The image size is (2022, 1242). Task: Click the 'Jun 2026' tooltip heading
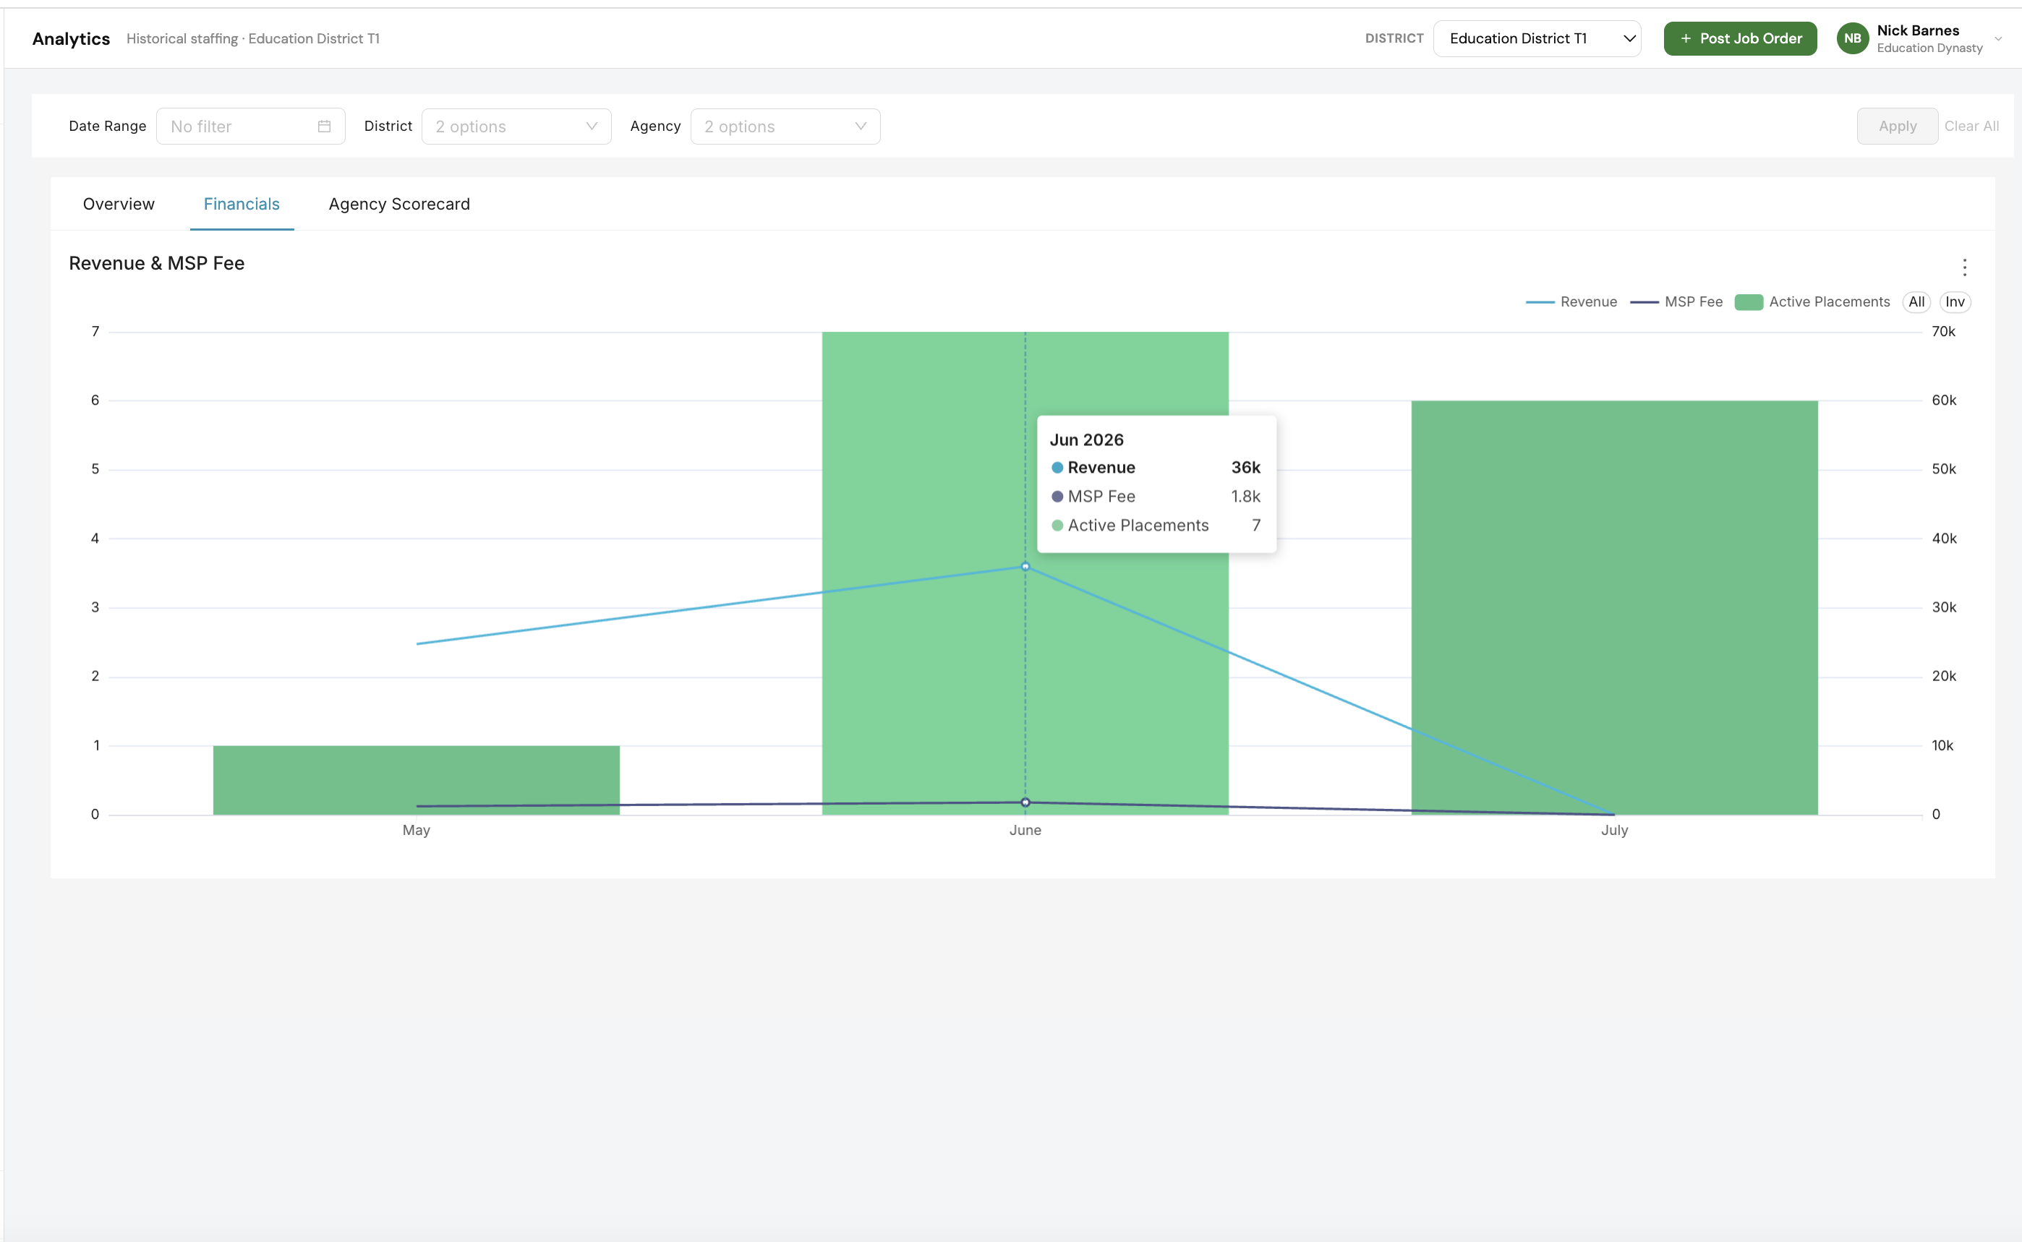tap(1086, 440)
